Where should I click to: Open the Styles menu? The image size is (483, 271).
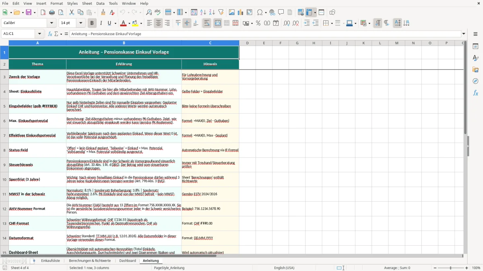(72, 3)
